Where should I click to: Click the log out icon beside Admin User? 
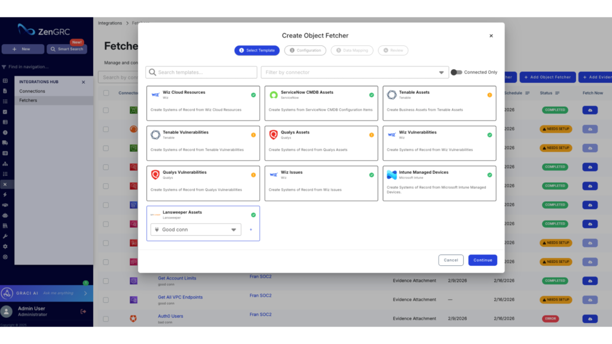(x=83, y=311)
